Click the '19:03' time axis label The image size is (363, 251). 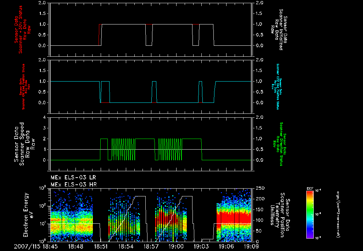[x=201, y=246]
